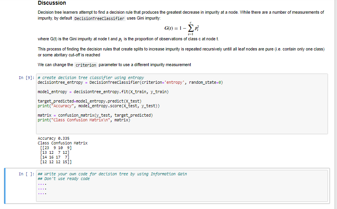Click the matrix row [[23 9 10 9]
The image size is (337, 209).
pyautogui.click(x=56, y=148)
